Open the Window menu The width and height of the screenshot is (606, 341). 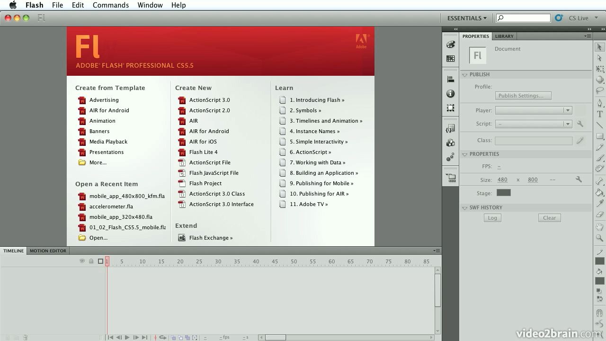150,5
